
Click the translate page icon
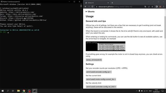tap(145, 6)
